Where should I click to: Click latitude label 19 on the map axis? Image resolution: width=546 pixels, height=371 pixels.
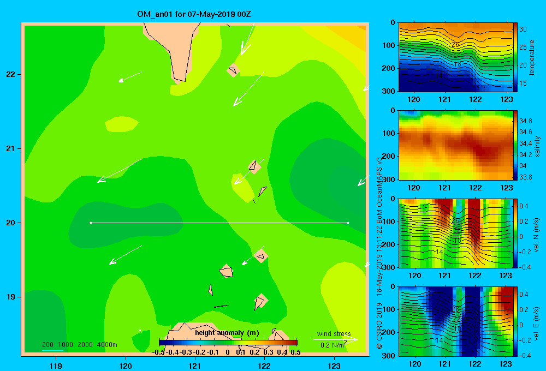[11, 297]
